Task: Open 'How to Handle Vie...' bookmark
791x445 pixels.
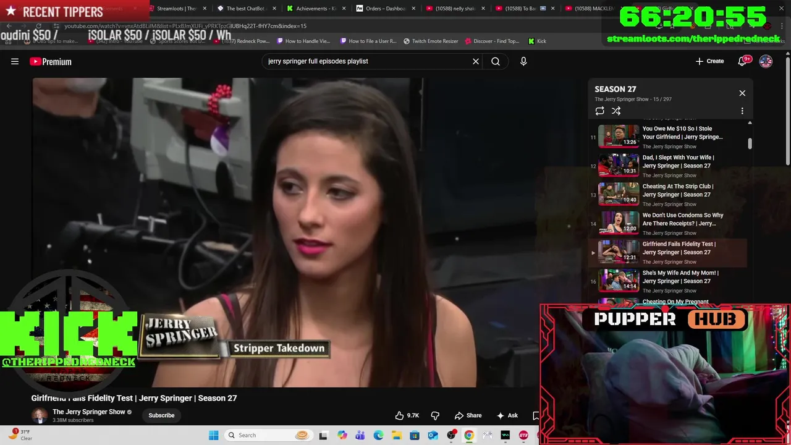Action: [303, 41]
